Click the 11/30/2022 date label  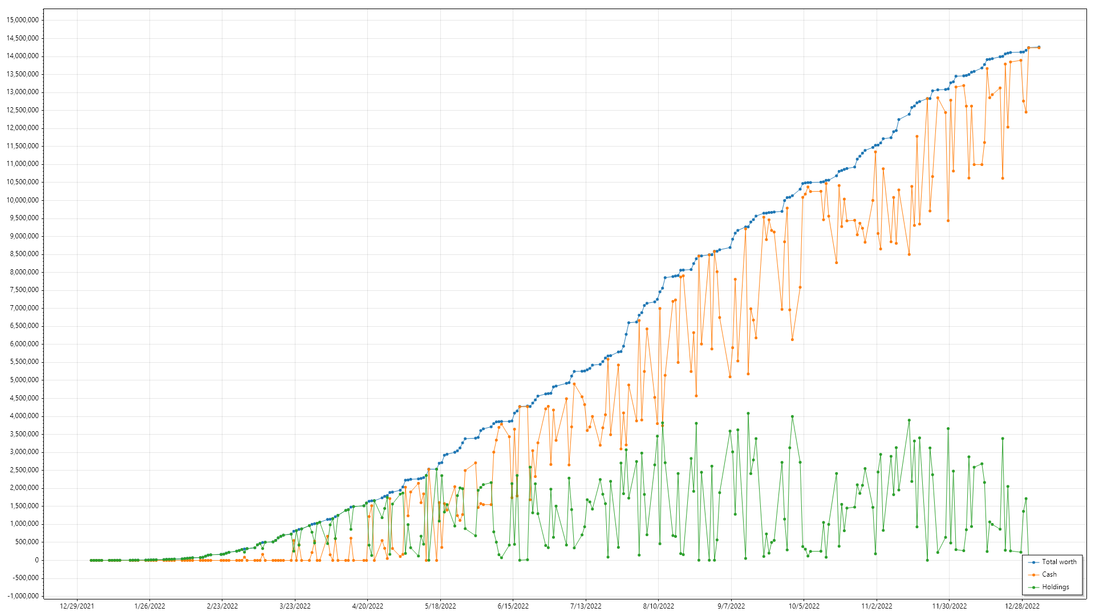(950, 606)
